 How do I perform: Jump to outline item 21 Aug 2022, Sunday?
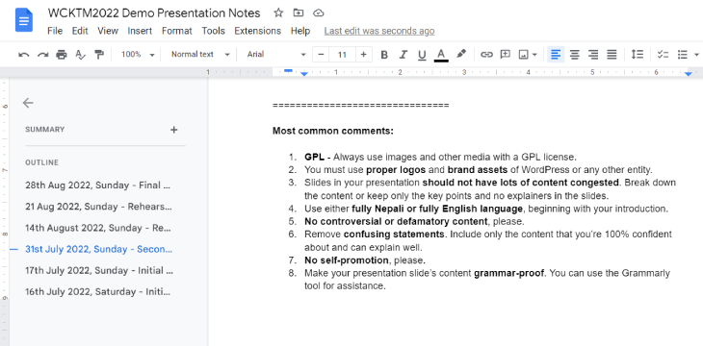click(98, 207)
